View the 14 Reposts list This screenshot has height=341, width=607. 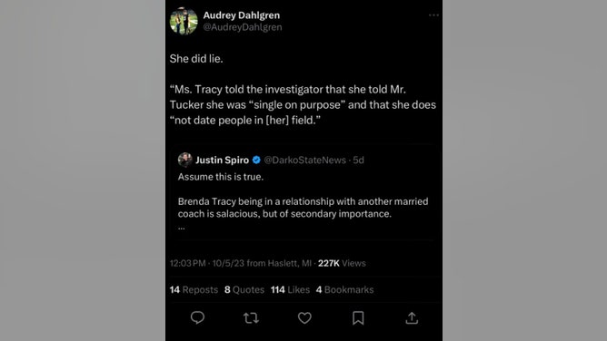[194, 289]
